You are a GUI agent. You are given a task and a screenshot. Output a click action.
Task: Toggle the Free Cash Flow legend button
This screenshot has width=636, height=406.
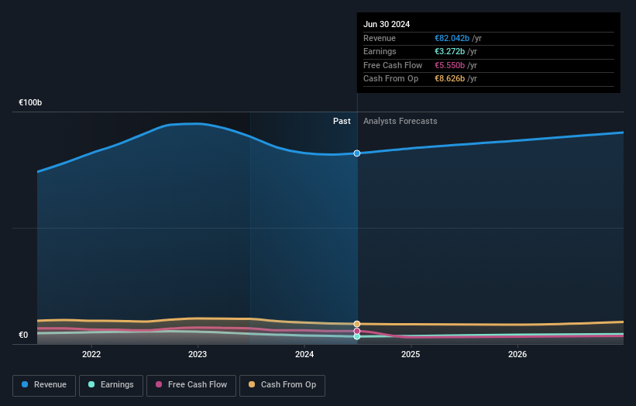(x=191, y=385)
